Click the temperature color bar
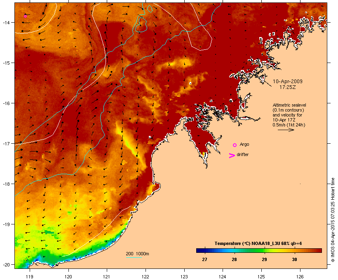This screenshot has width=338, height=280. coord(259,250)
